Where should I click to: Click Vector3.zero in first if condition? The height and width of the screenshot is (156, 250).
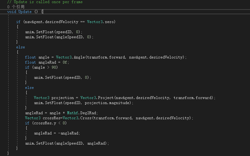tap(101, 22)
